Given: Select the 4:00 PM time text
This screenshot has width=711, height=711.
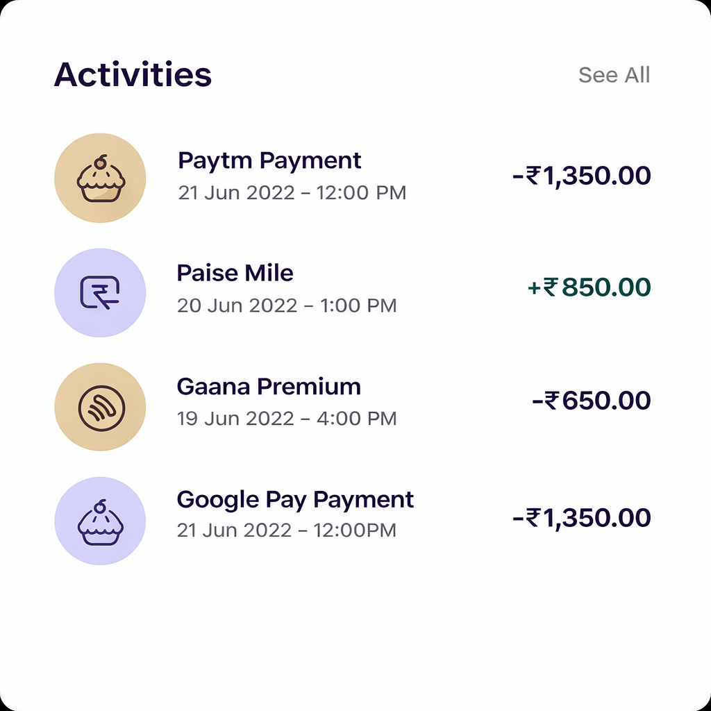Looking at the screenshot, I should click(x=358, y=419).
